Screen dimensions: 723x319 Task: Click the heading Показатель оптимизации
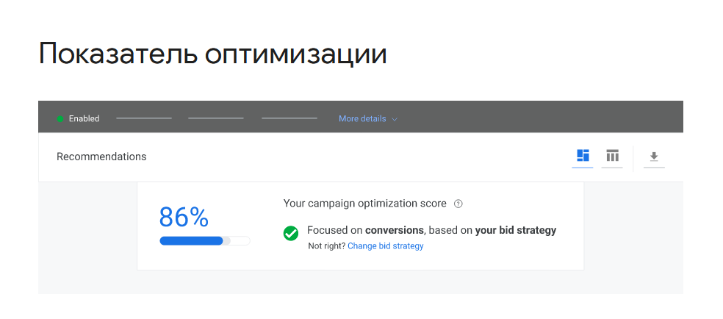pyautogui.click(x=212, y=54)
